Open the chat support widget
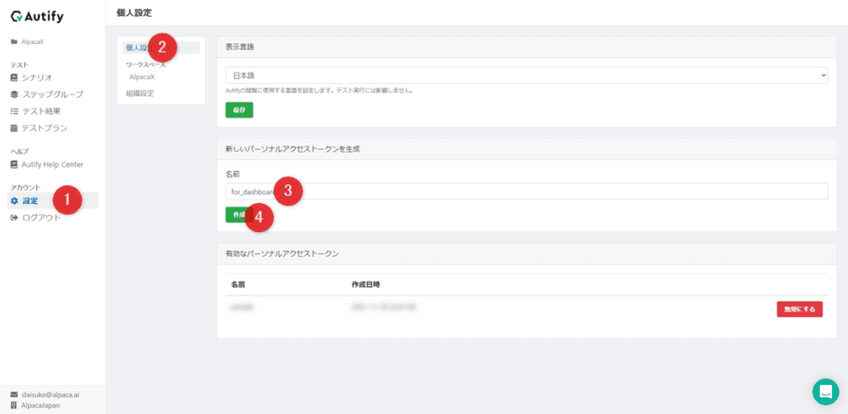This screenshot has width=848, height=414. pos(825,391)
